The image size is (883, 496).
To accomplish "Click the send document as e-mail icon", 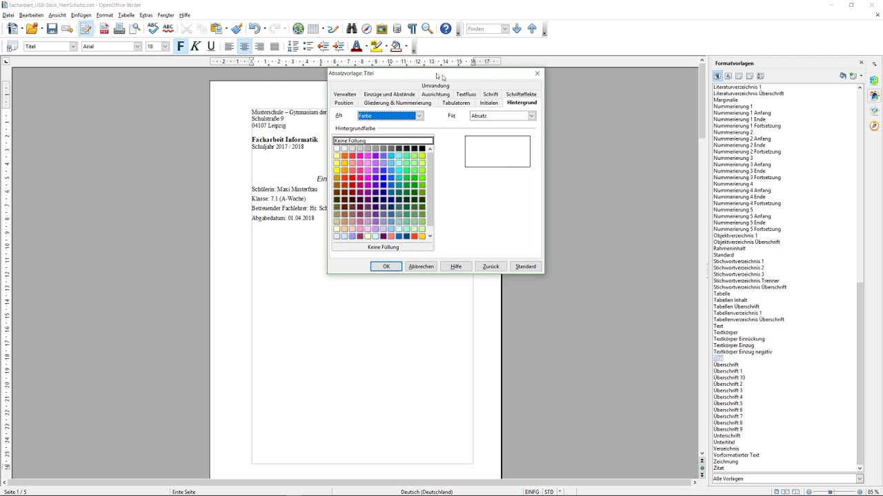I will [x=67, y=29].
